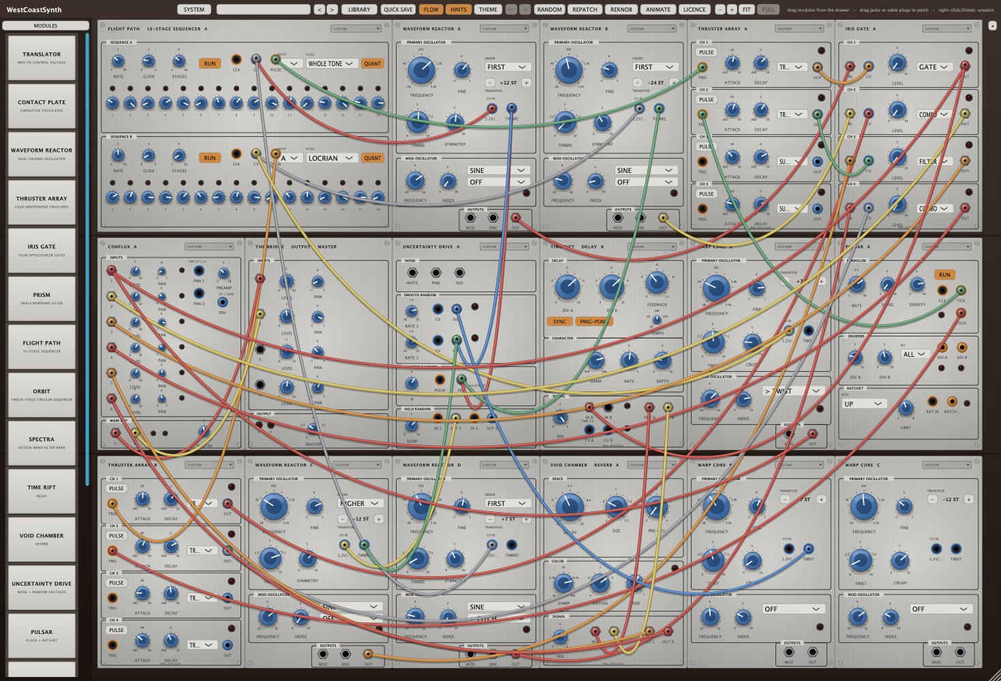This screenshot has height=681, width=1001.
Task: Click the ENV jack on Conflux A
Action: click(223, 302)
